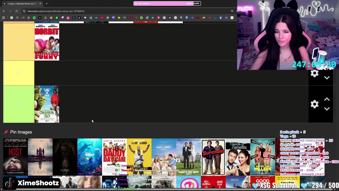Open the apps grid bookmark

tap(3, 18)
